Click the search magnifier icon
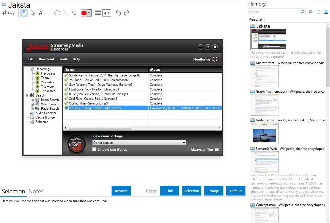This screenshot has width=330, height=223. point(303,12)
